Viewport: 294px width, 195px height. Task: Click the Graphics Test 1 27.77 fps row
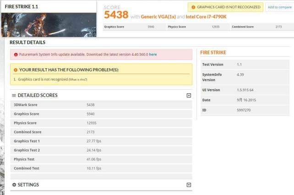tap(101, 141)
